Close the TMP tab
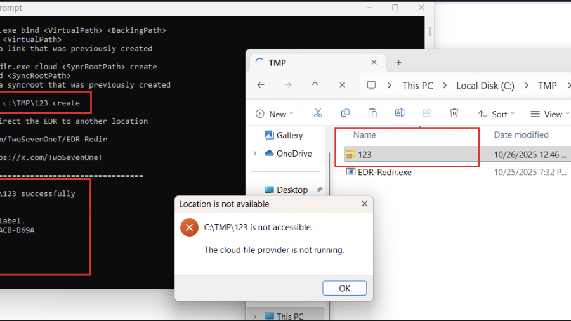 374,63
